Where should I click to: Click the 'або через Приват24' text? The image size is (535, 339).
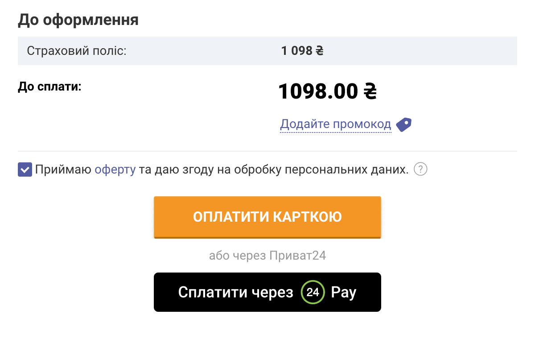click(267, 256)
